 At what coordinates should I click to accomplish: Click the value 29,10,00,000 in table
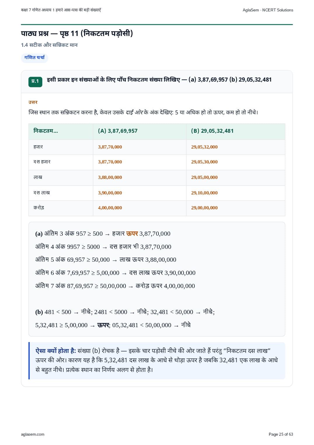[204, 193]
